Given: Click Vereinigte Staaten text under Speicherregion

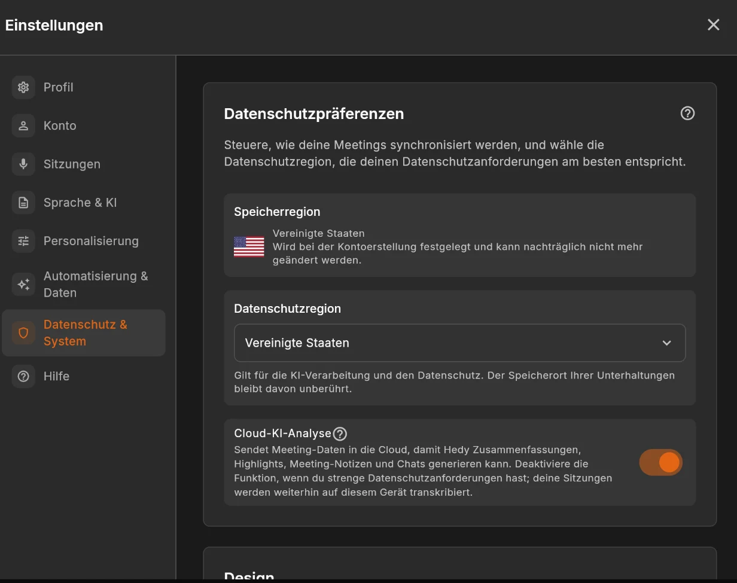Looking at the screenshot, I should [x=318, y=233].
